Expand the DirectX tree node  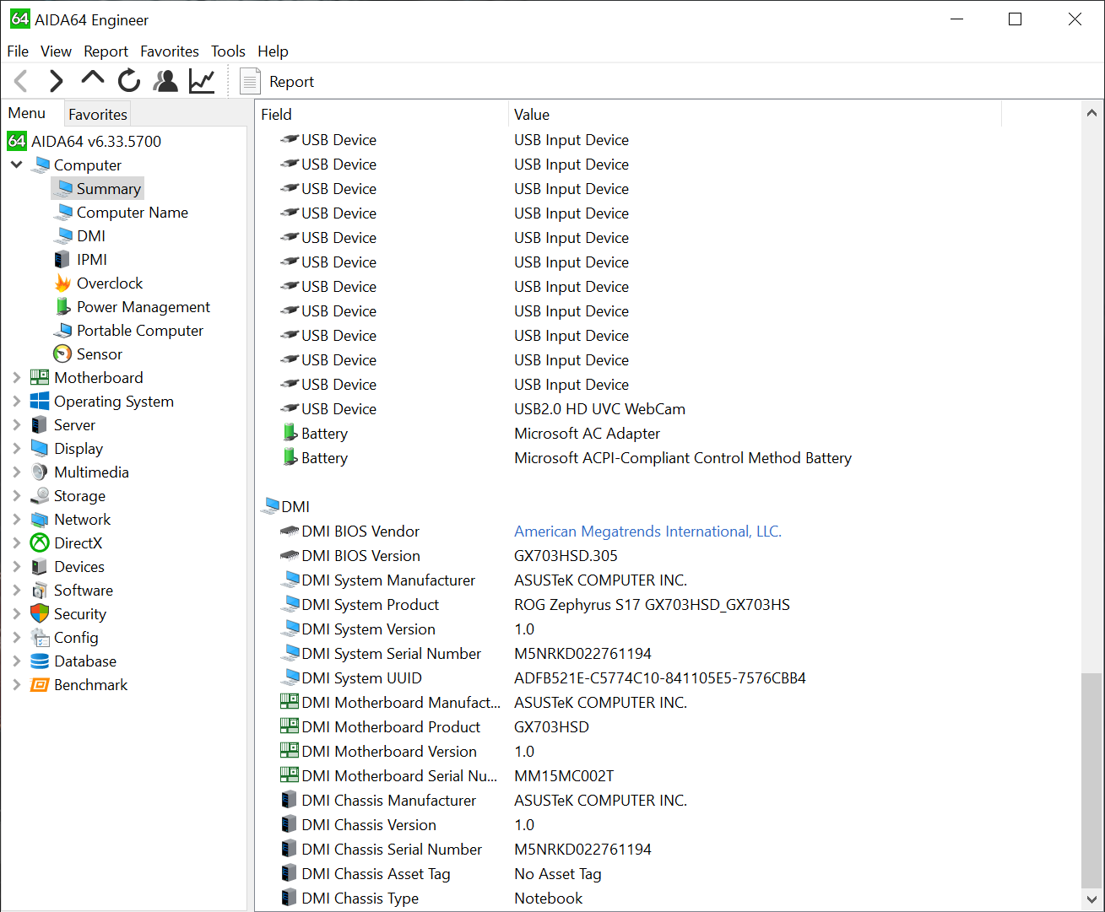point(16,543)
